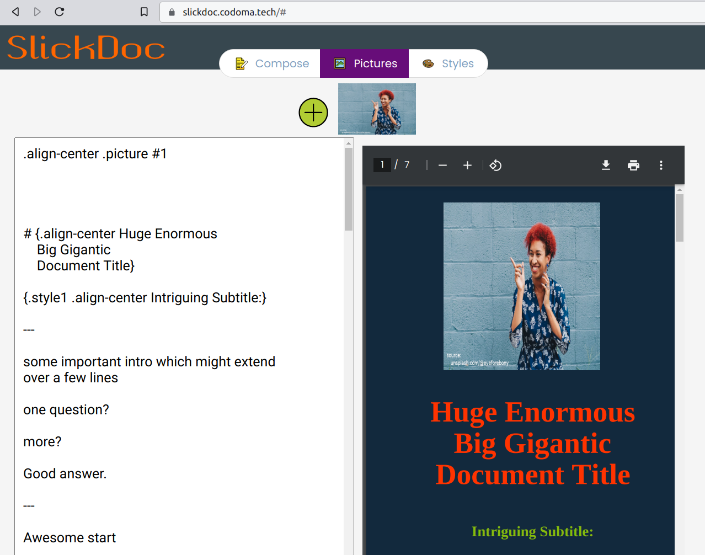The height and width of the screenshot is (555, 705).
Task: Click 'Good answer.' line in editor
Action: pos(65,474)
